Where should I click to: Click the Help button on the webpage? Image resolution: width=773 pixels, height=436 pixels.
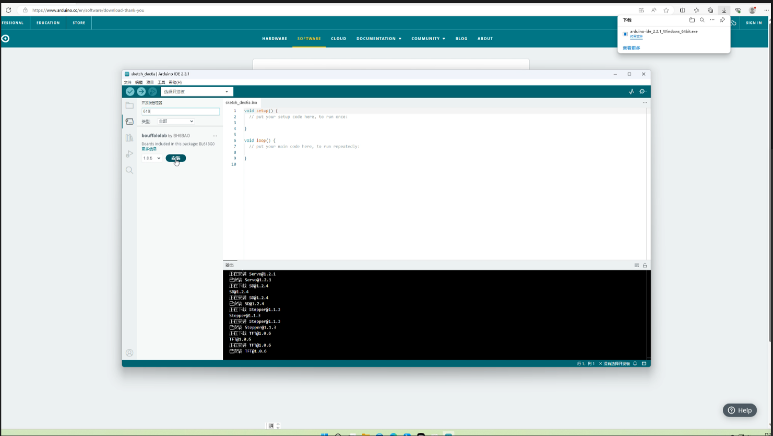pyautogui.click(x=740, y=410)
